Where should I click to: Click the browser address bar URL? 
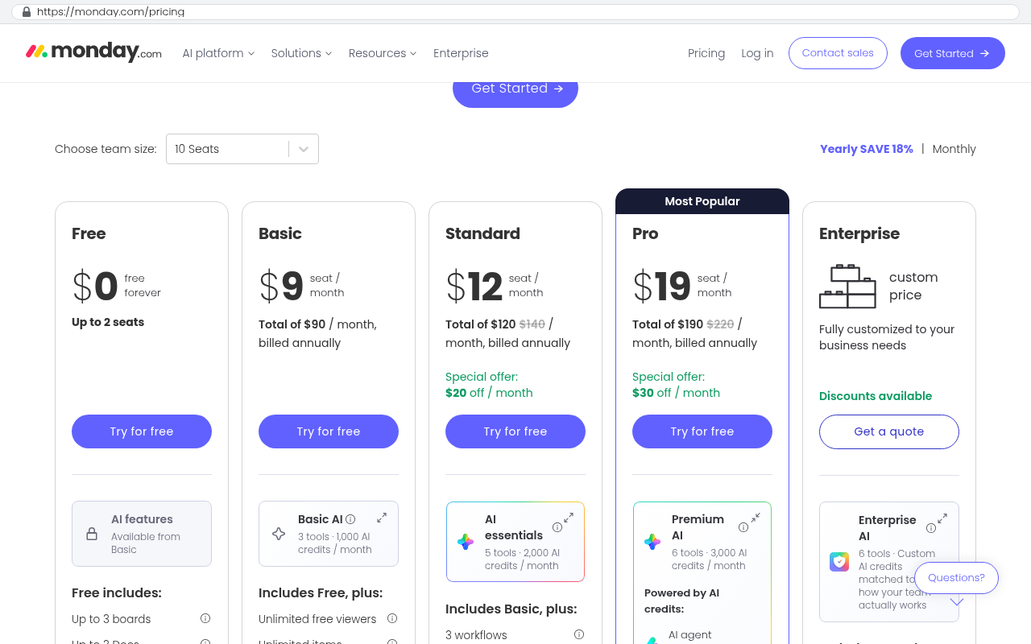pyautogui.click(x=515, y=12)
